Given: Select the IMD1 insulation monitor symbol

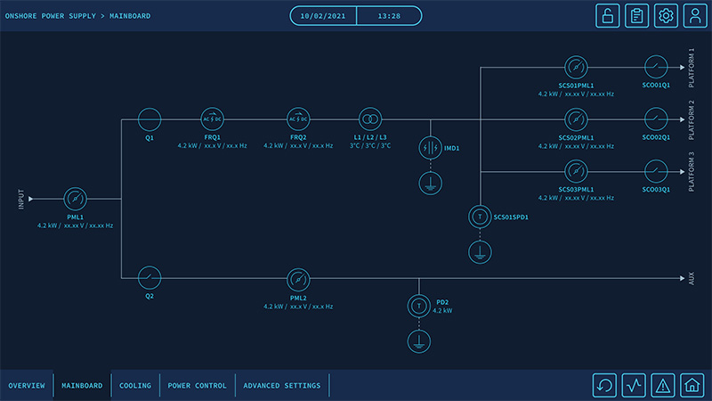Looking at the screenshot, I should pos(431,148).
